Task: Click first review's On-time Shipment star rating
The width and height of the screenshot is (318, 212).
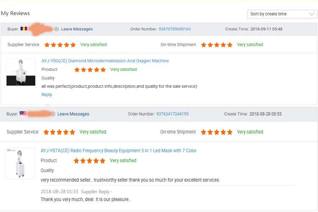Action: [217, 45]
